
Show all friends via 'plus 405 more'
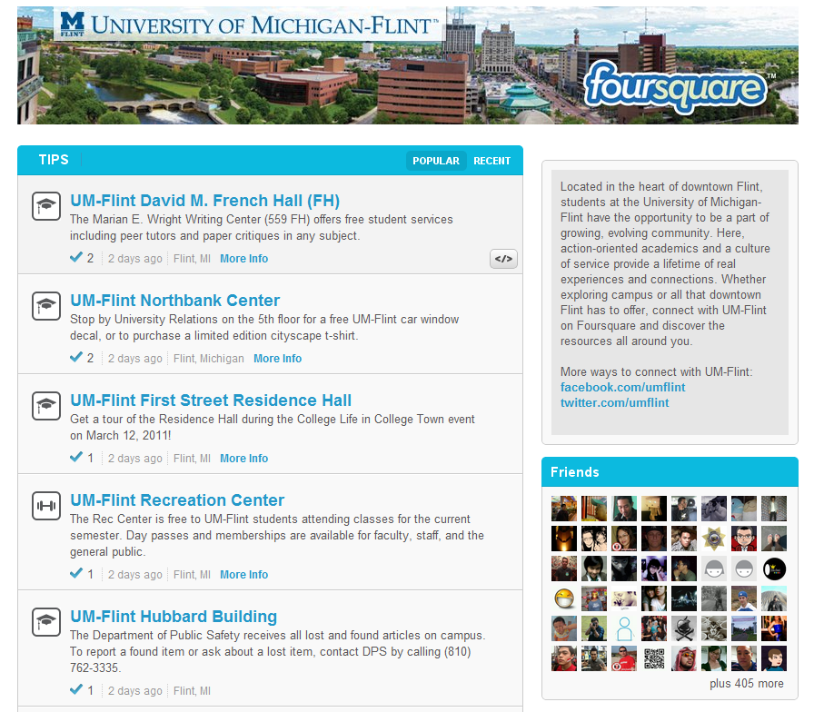[x=747, y=684]
